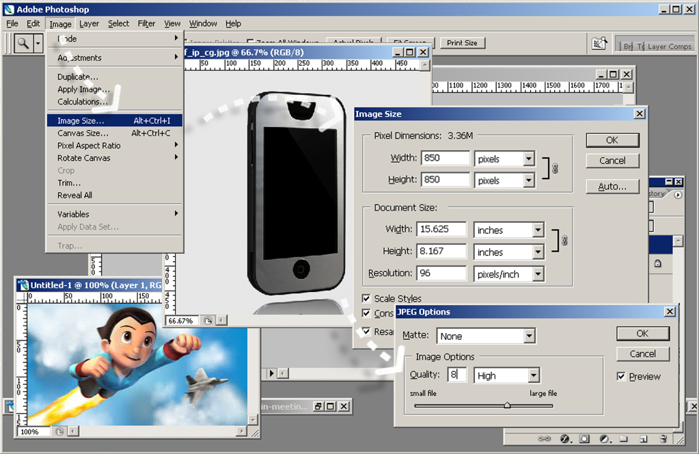Disable the Preview checkbox in JPEG Options
The height and width of the screenshot is (454, 699).
point(621,377)
